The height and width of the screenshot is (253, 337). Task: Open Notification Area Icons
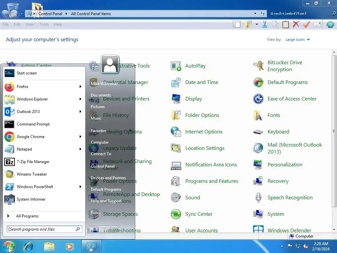(204, 165)
